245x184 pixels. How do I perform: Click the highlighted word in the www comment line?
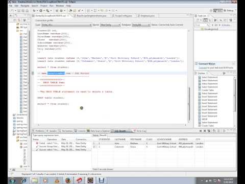coord(56,73)
